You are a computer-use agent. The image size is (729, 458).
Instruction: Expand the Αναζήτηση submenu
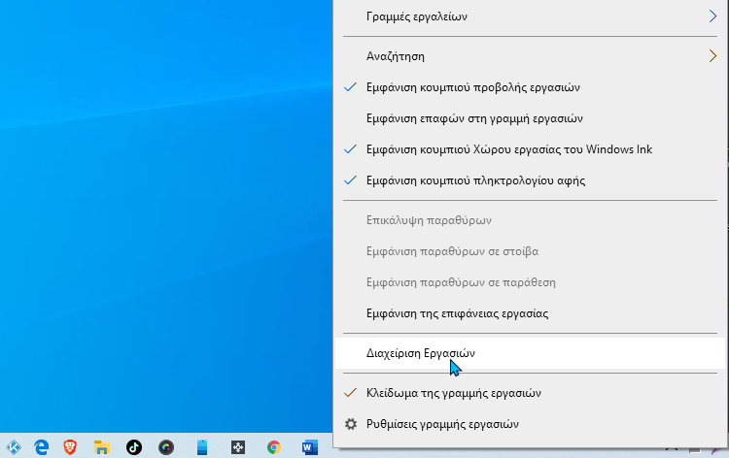point(530,56)
